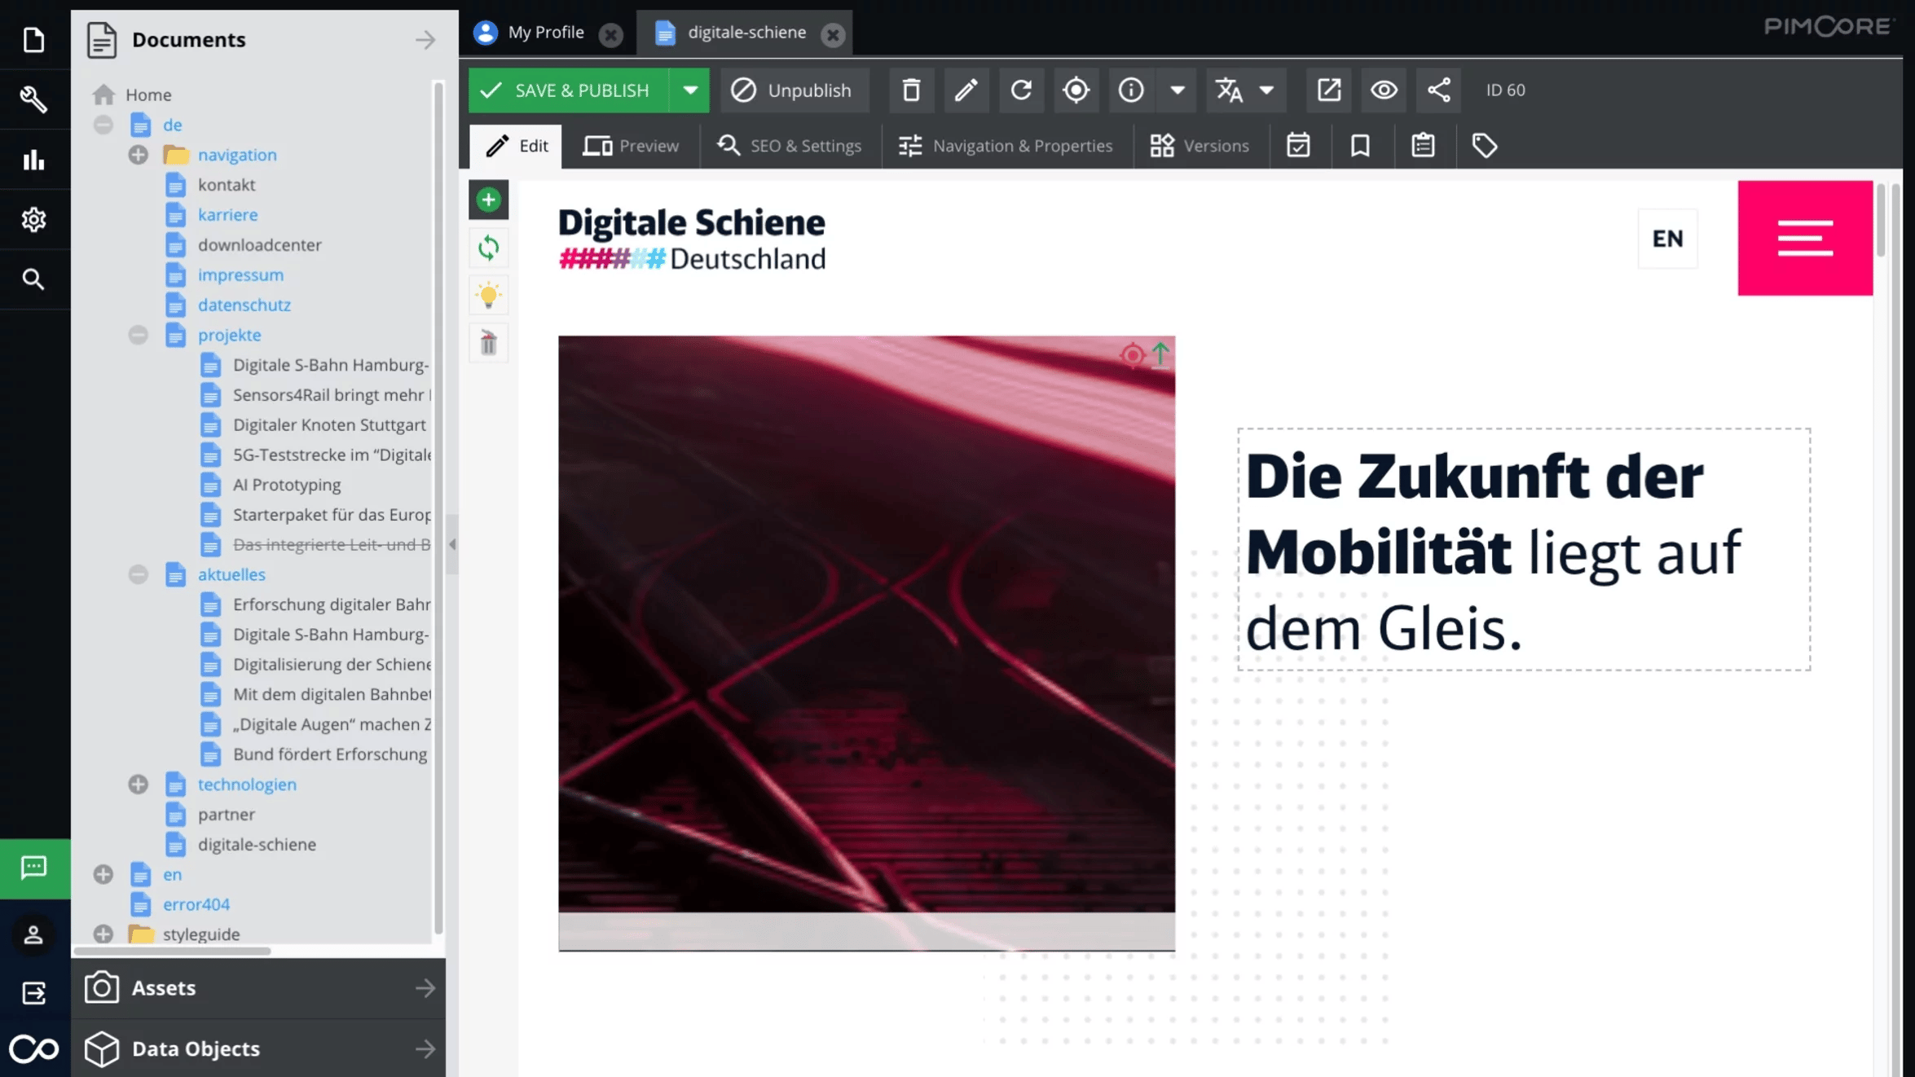Click the red hotspot target on image
This screenshot has height=1077, width=1915.
point(1132,355)
